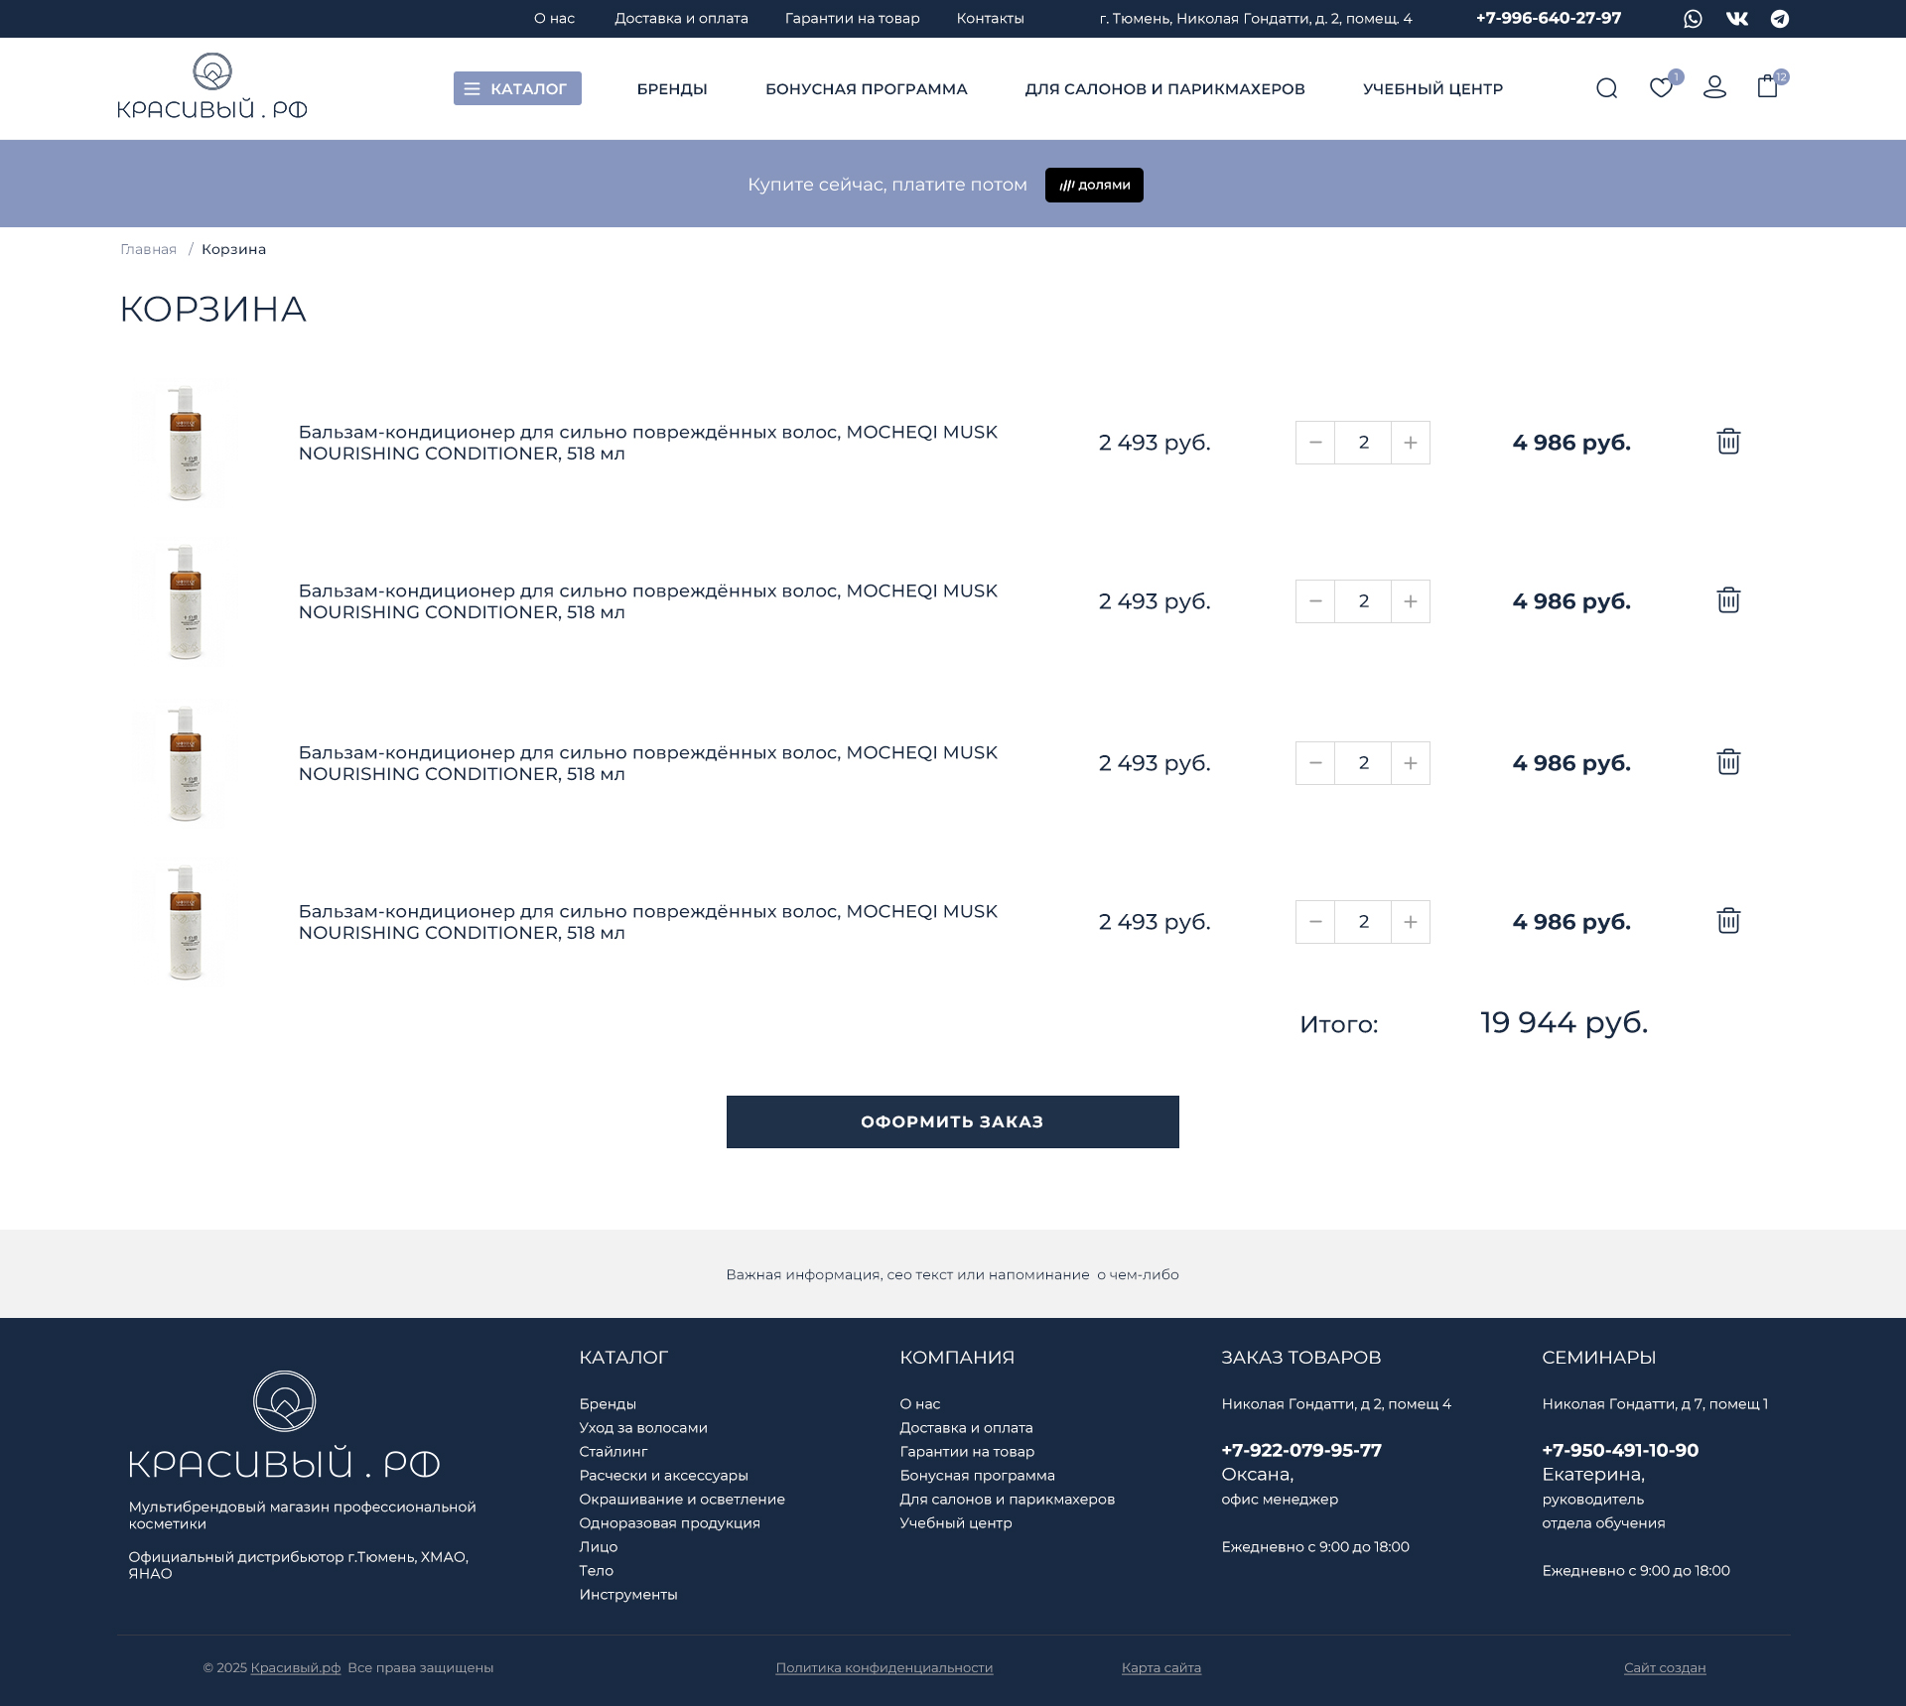Go to Бренды menu item

(672, 89)
